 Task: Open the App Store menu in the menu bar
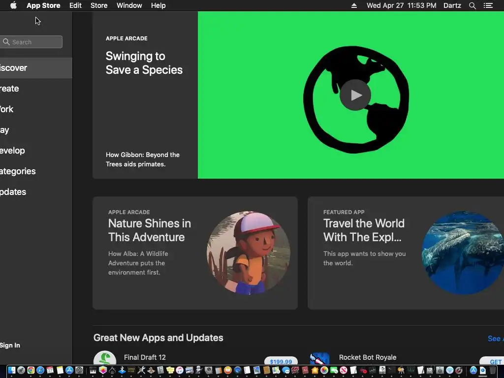[43, 5]
